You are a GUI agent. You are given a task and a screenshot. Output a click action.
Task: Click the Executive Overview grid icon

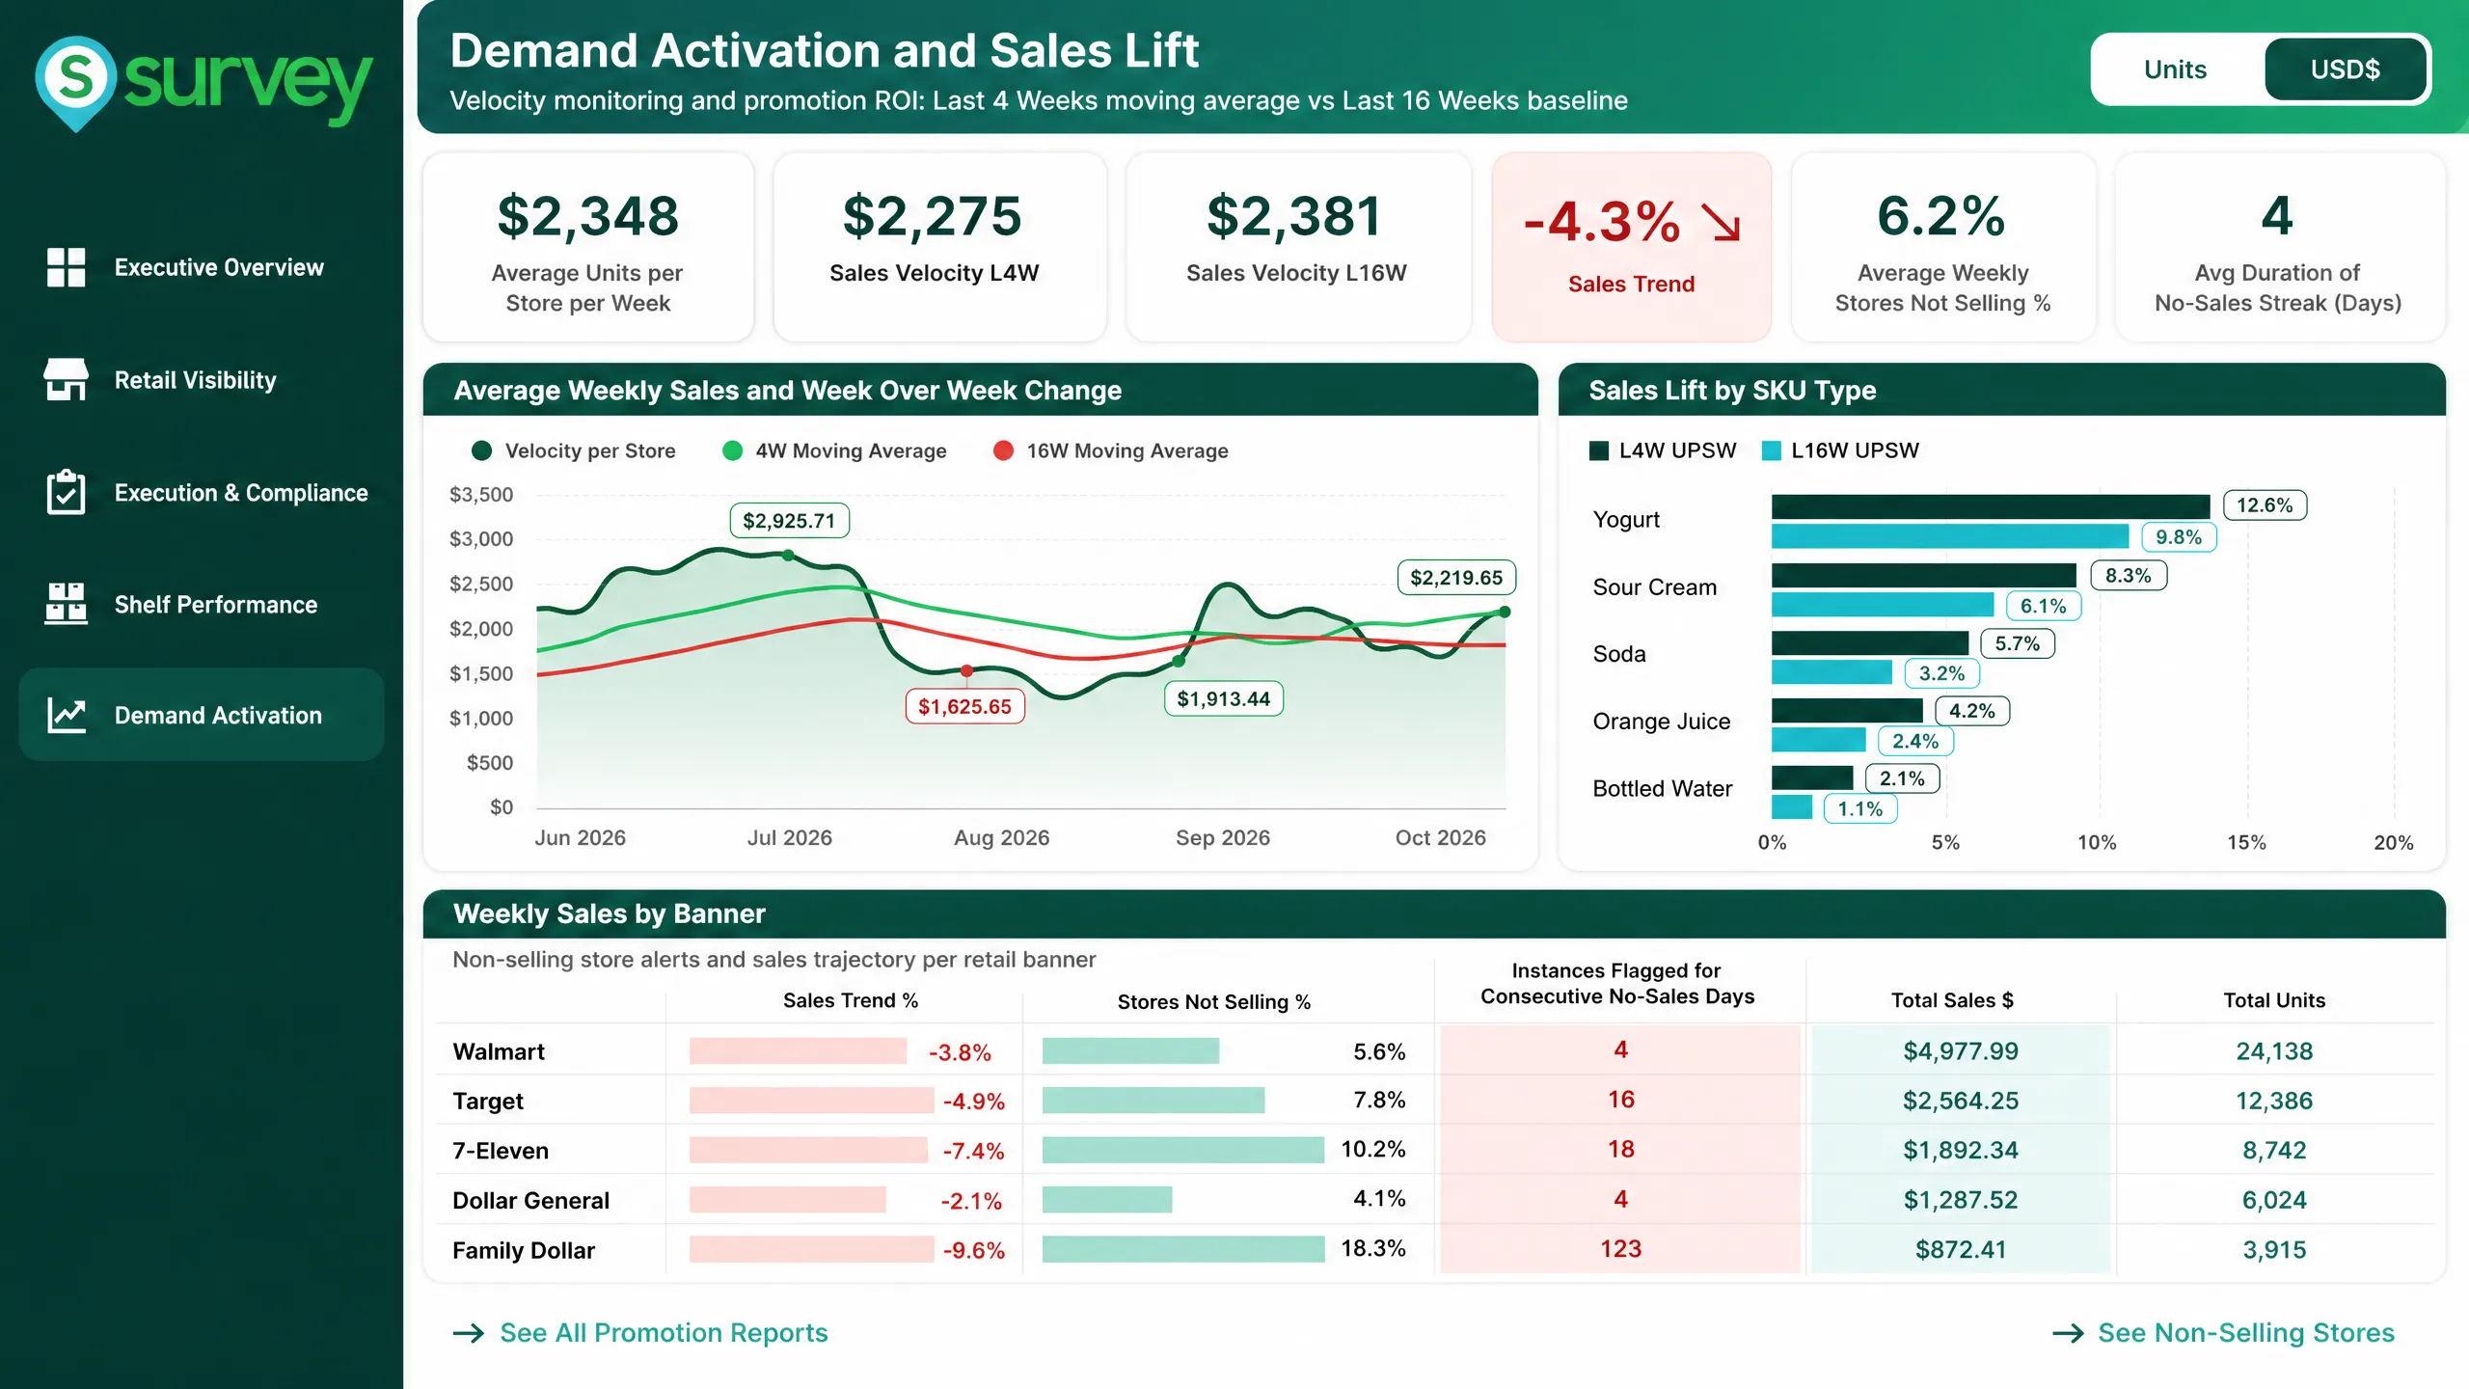click(67, 267)
